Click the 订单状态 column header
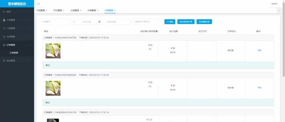285x122 pixels. tap(231, 31)
